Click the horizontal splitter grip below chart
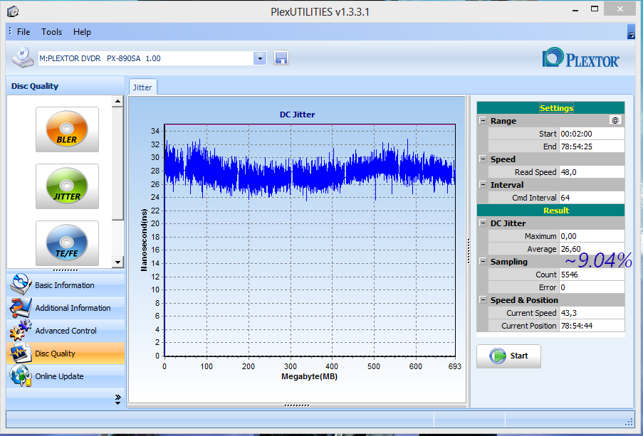 297,405
